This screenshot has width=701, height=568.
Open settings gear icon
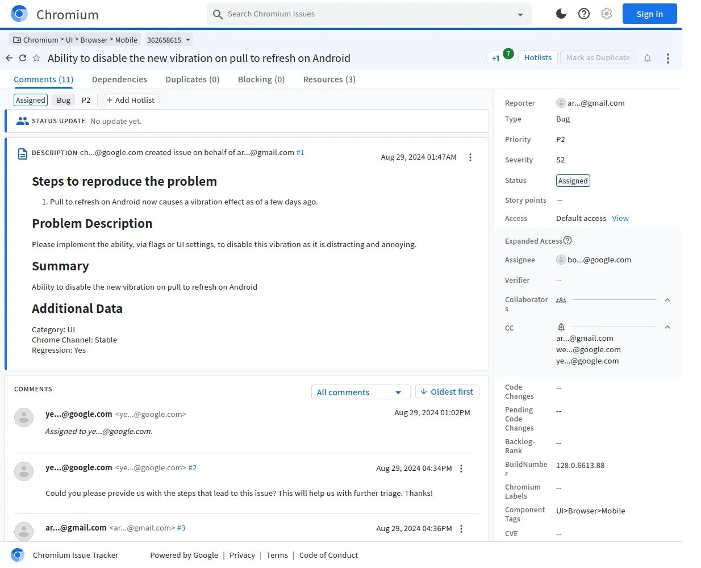(607, 14)
